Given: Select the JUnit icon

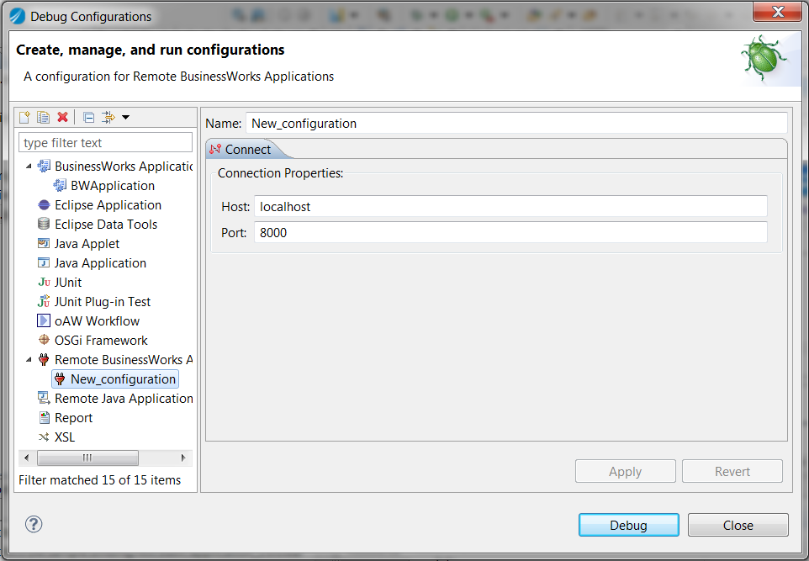Looking at the screenshot, I should (x=44, y=283).
